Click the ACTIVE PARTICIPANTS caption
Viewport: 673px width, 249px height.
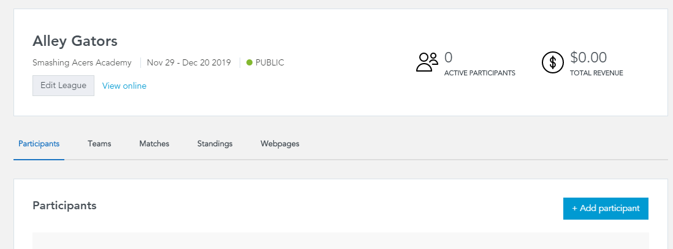(479, 73)
